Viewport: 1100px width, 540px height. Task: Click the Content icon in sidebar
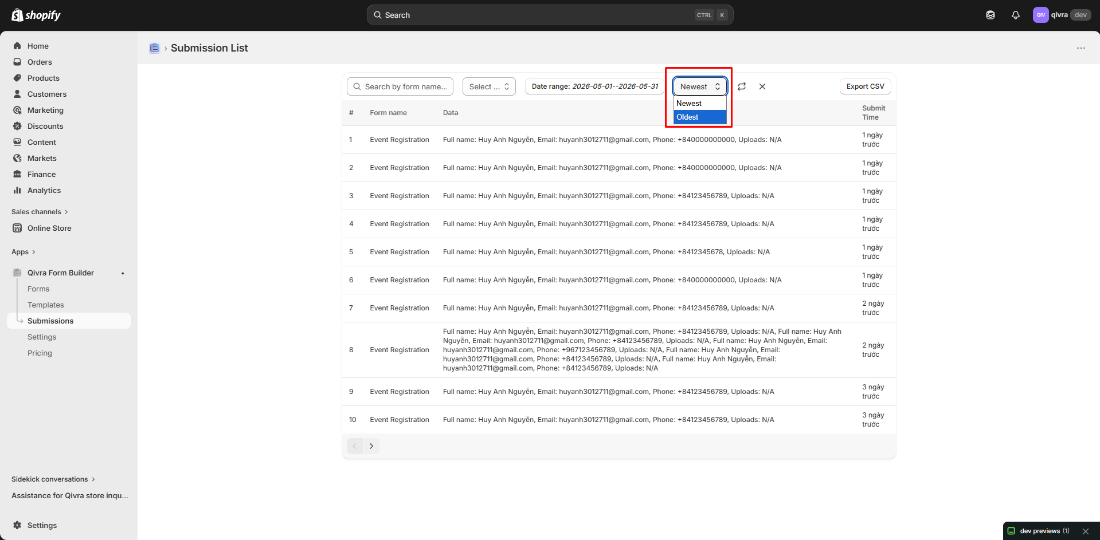coord(17,142)
